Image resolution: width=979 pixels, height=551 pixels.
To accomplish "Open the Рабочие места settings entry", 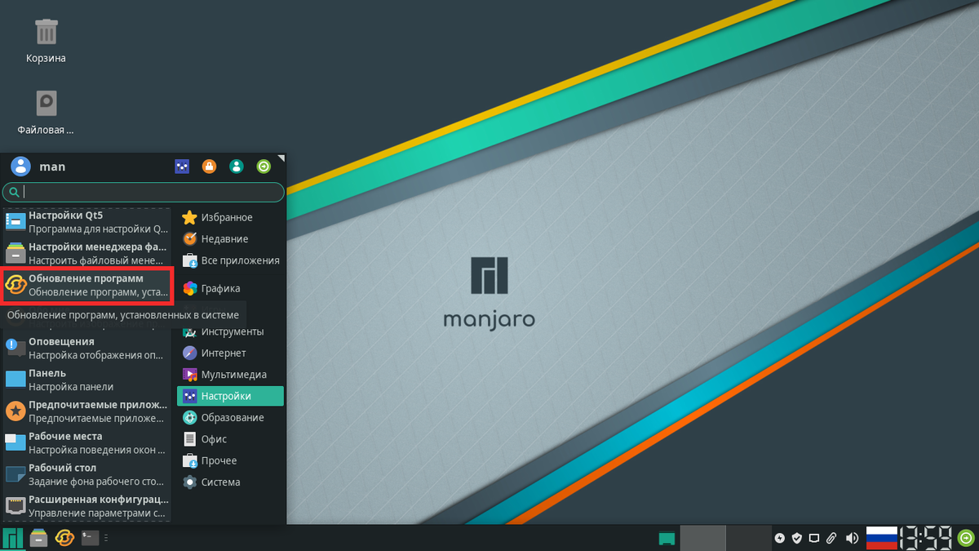I will click(x=87, y=442).
